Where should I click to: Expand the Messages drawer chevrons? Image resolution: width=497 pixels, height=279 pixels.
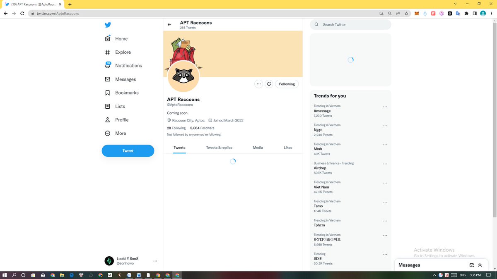click(x=480, y=265)
